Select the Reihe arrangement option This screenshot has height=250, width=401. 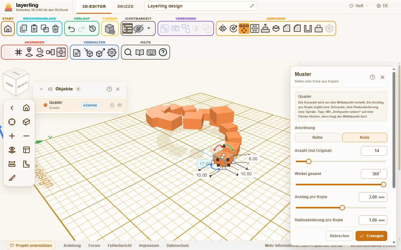point(317,137)
